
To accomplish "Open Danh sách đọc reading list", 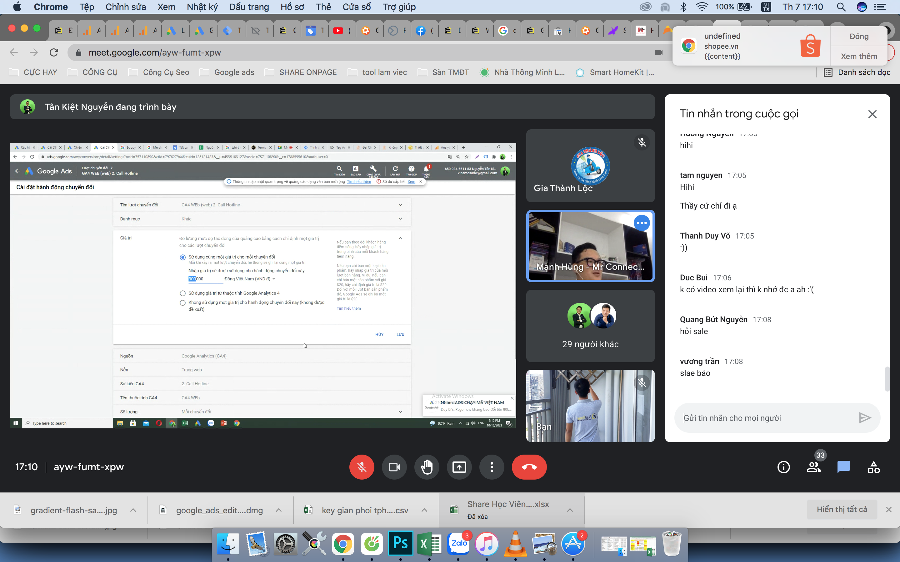I will [x=857, y=72].
